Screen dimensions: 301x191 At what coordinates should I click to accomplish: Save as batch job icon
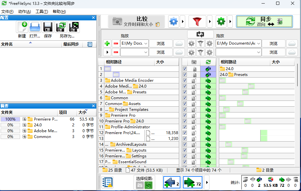click(x=74, y=27)
